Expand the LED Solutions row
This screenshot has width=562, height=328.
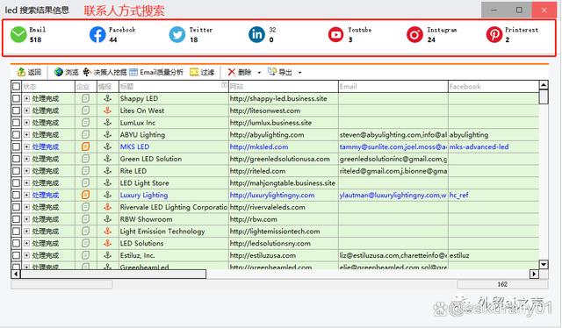click(27, 243)
